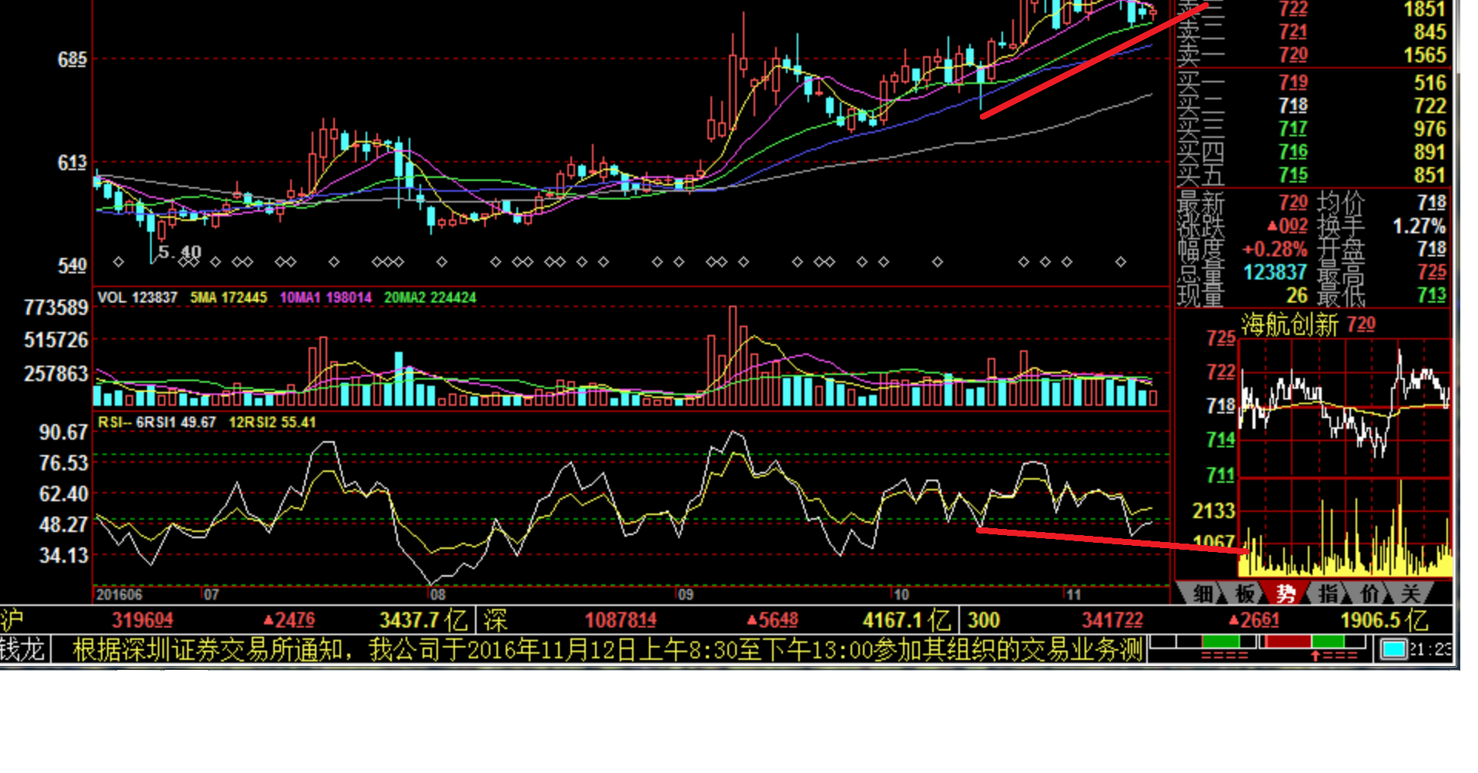Click the 5.40 low price annotation

(x=179, y=253)
